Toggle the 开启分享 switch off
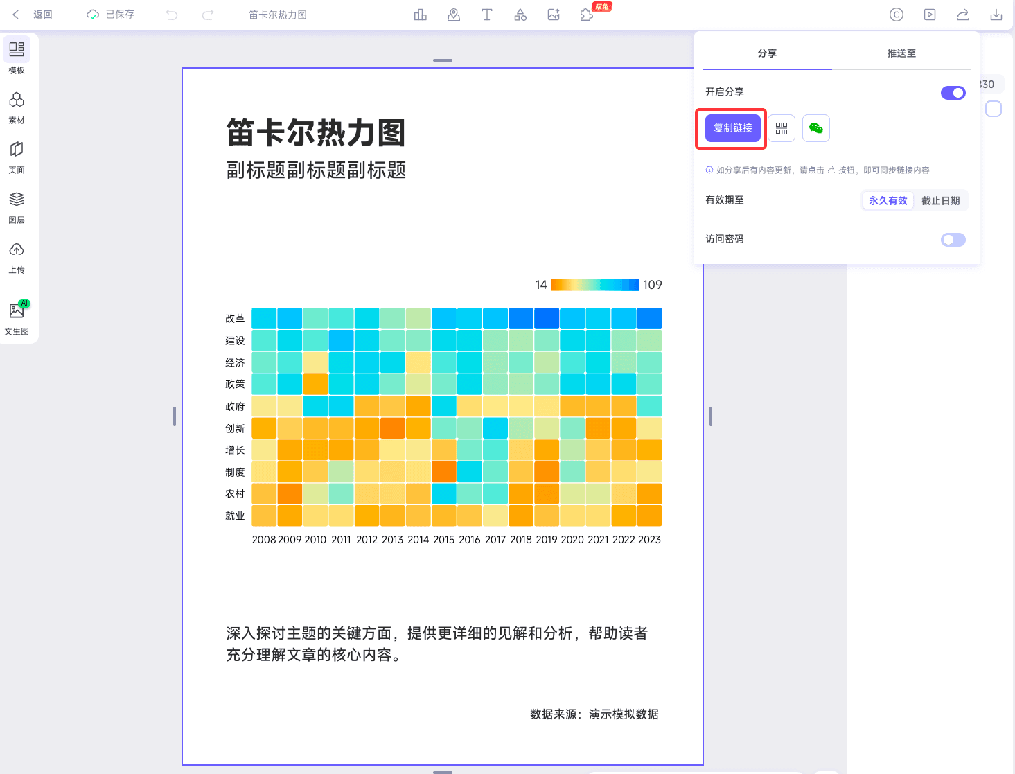This screenshot has width=1015, height=774. pos(953,93)
